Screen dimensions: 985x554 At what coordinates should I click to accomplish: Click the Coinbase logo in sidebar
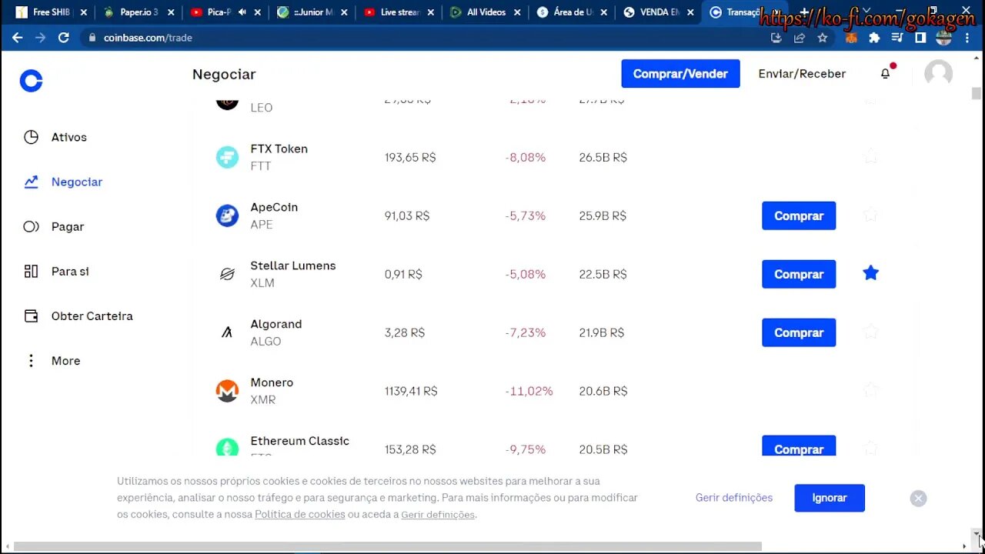pyautogui.click(x=31, y=81)
